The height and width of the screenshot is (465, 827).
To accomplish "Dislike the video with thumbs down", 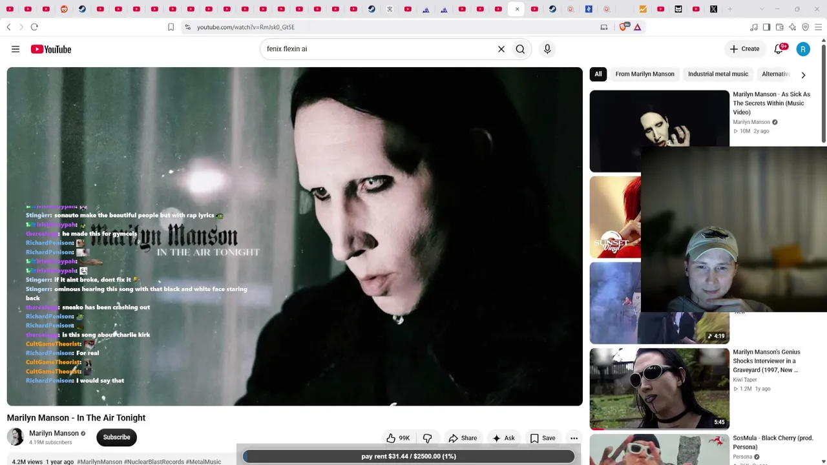I will [x=427, y=438].
